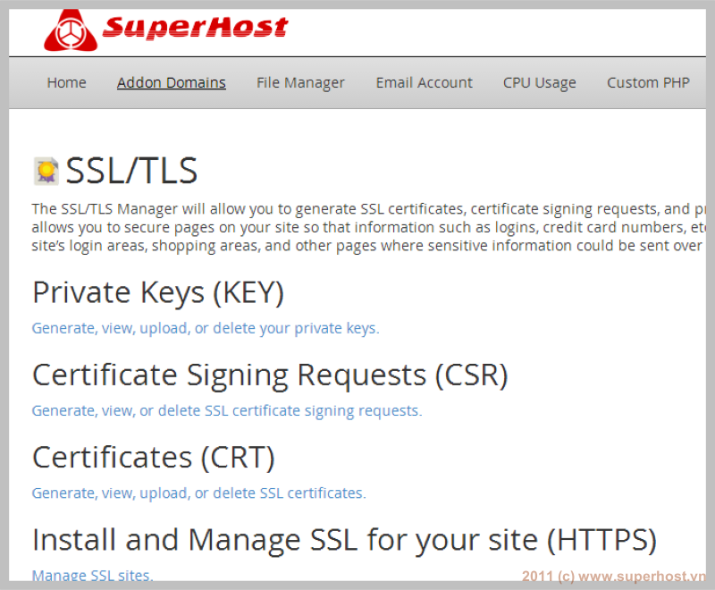Click Install and Manage SSL (HTTPS) heading
This screenshot has width=715, height=590.
pyautogui.click(x=345, y=540)
